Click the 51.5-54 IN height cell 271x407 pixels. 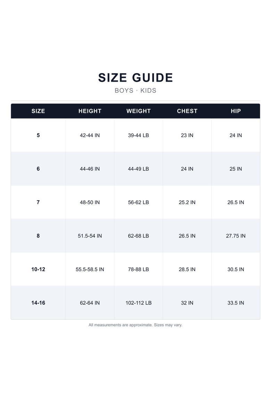[x=90, y=236]
